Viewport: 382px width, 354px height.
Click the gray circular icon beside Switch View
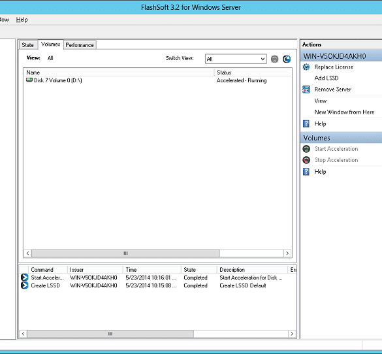274,59
